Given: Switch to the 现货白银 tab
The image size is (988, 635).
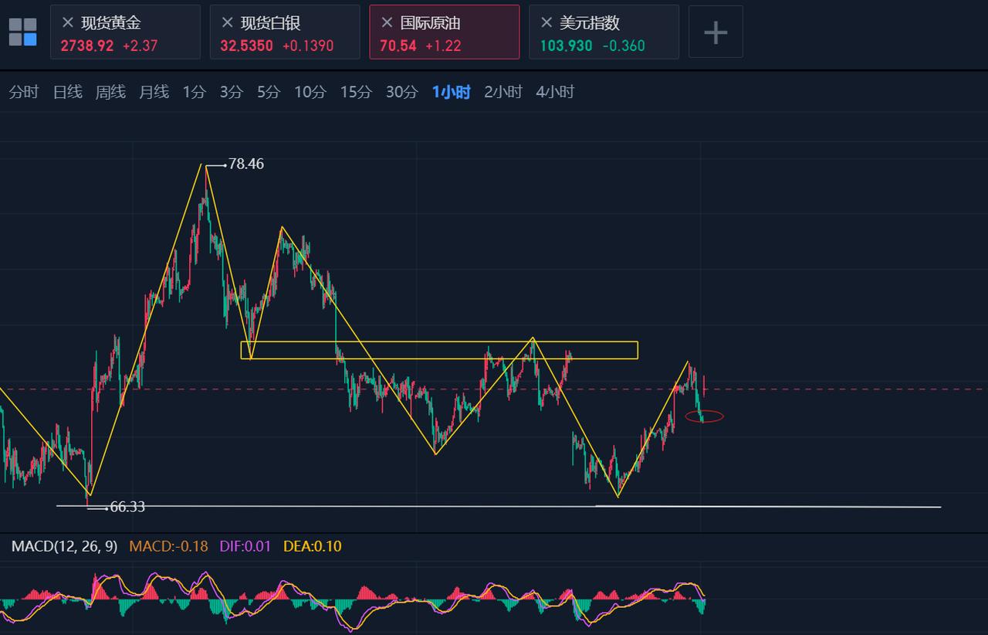Looking at the screenshot, I should coord(285,32).
